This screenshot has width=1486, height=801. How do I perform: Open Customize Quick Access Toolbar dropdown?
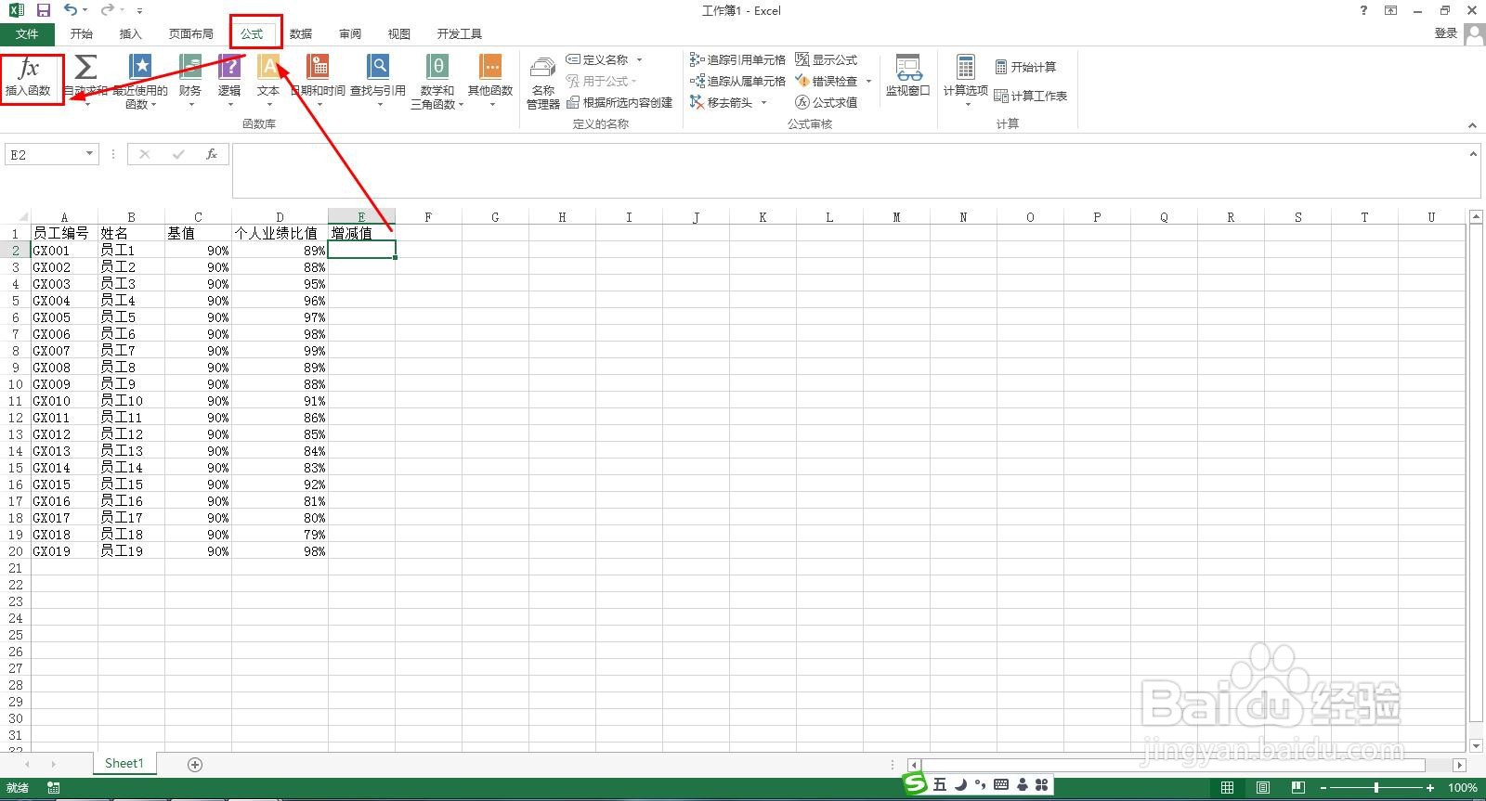[x=139, y=11]
